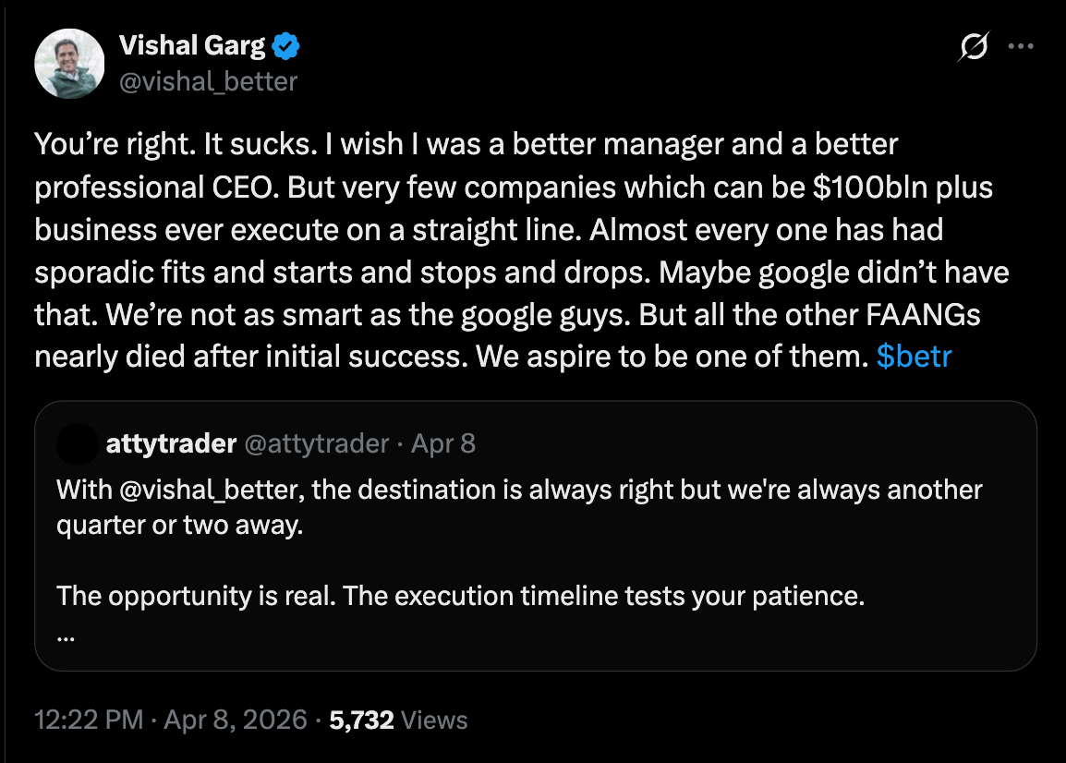Click the $betr cashtag link
This screenshot has height=763, width=1066.
[913, 357]
